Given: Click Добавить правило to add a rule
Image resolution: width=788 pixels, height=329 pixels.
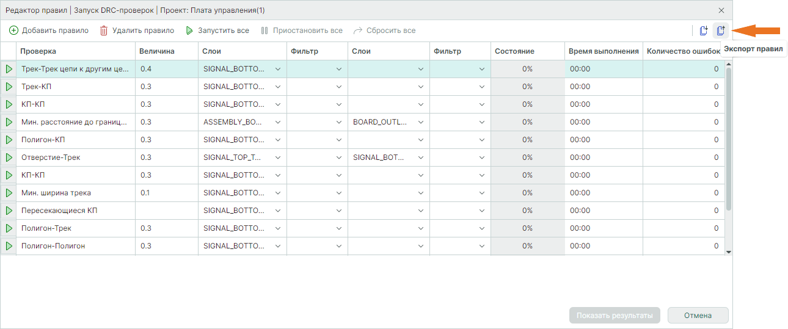Looking at the screenshot, I should click(x=49, y=31).
